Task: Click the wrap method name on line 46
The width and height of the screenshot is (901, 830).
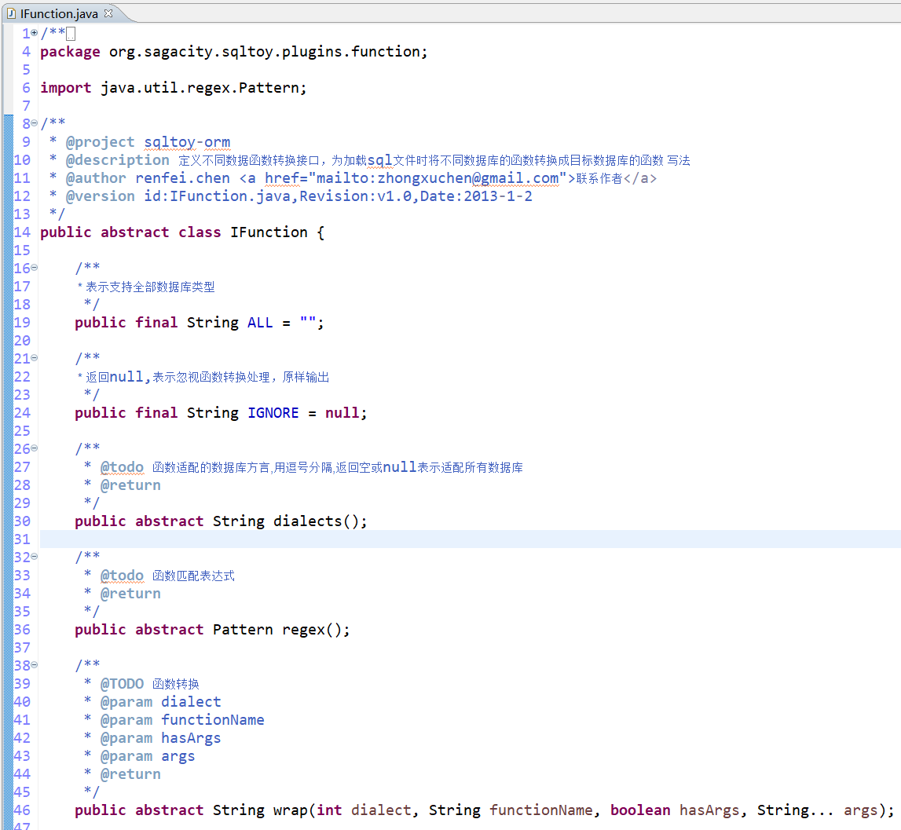Action: [x=290, y=810]
